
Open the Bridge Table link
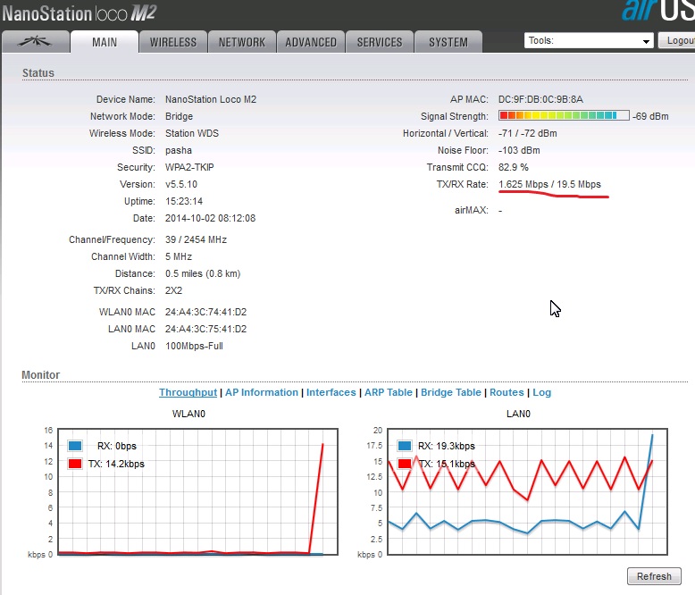point(451,392)
